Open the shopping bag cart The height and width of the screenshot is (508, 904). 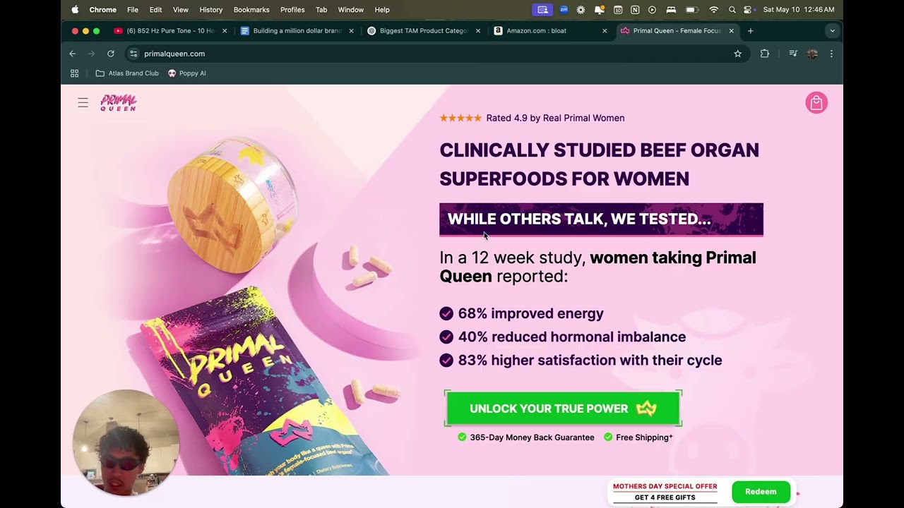click(816, 103)
